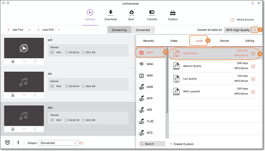Viewport: 265px width, 151px height.
Task: Open the Recently tab
Action: coord(148,41)
